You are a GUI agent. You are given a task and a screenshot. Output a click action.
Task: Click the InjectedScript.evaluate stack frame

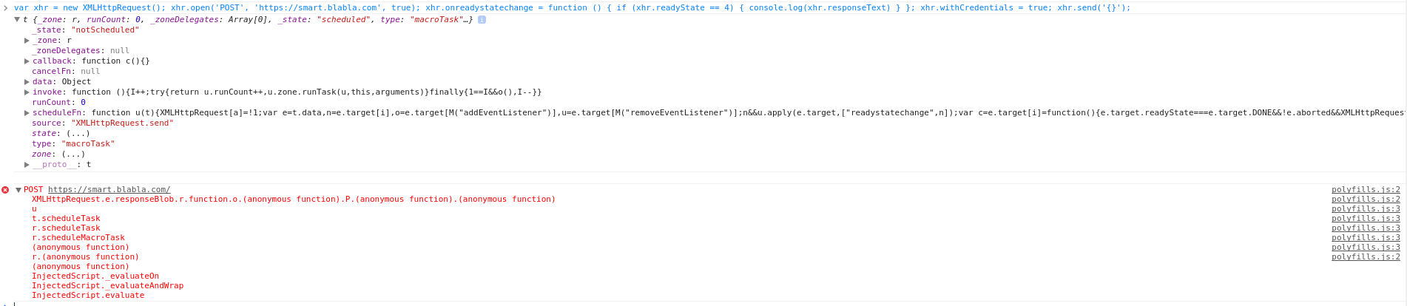[x=88, y=296]
